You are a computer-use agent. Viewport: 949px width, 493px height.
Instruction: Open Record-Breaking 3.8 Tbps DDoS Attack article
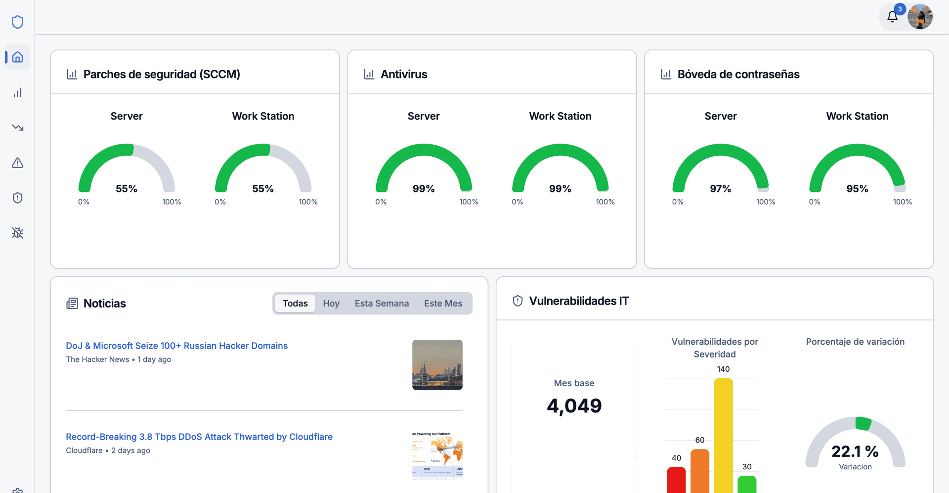(x=199, y=437)
